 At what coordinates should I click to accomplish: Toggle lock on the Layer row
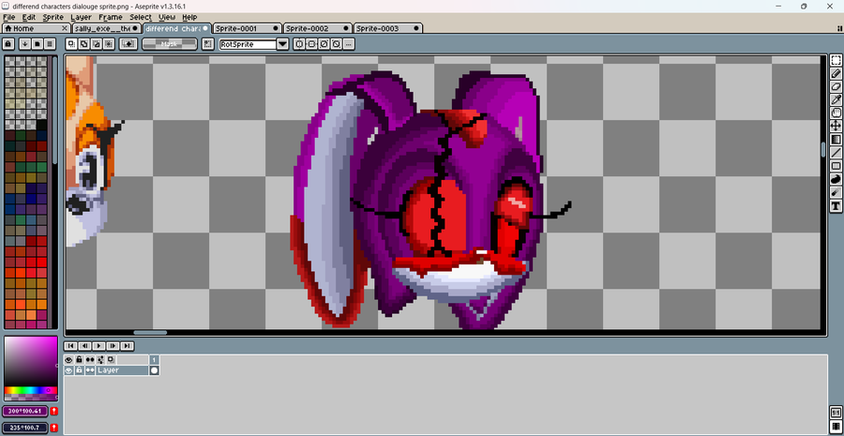[x=79, y=370]
